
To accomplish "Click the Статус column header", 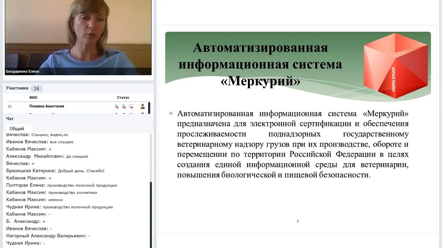I will [x=123, y=97].
